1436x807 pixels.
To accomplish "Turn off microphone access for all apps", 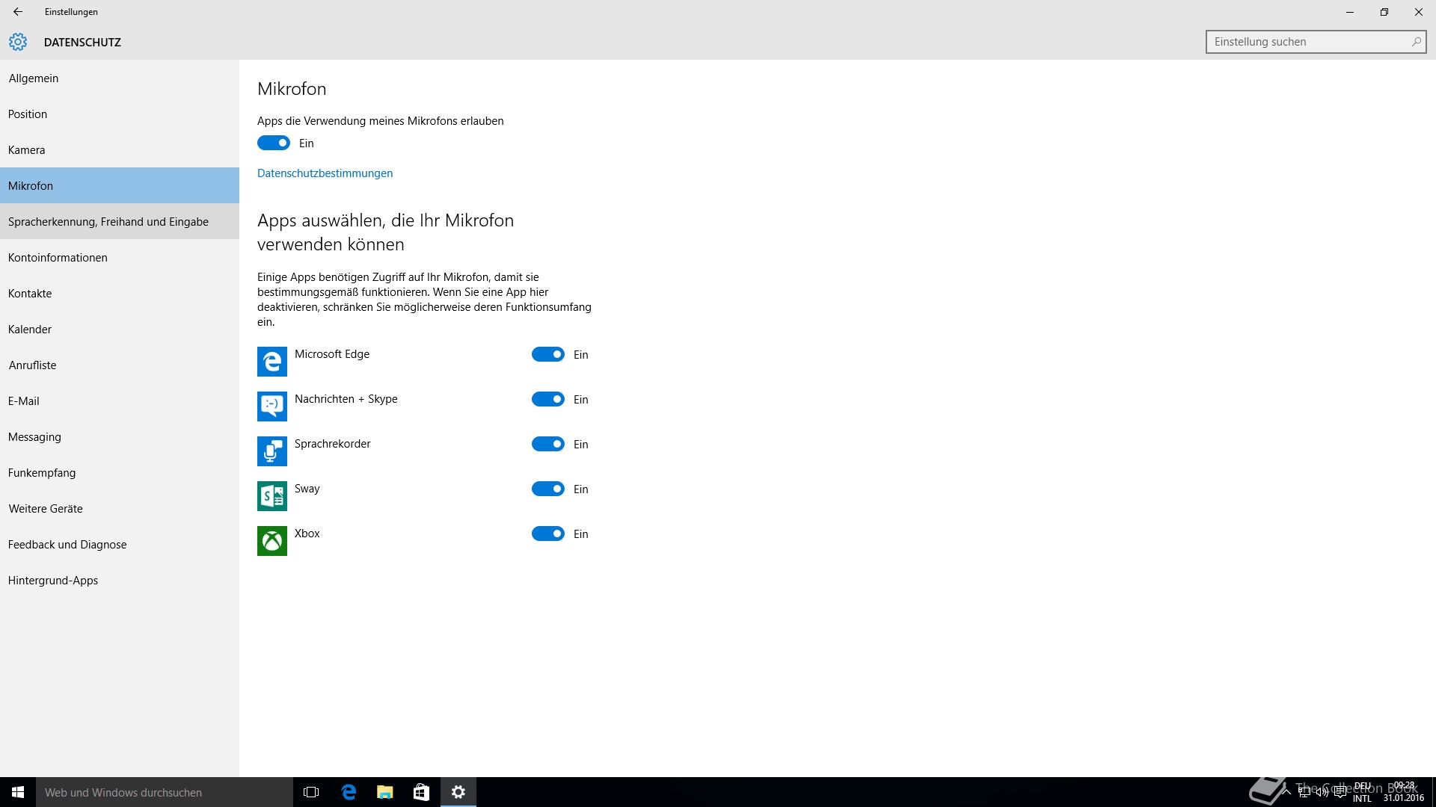I will click(274, 143).
